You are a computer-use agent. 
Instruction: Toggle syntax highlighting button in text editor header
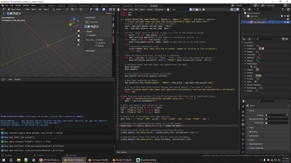pos(237,10)
